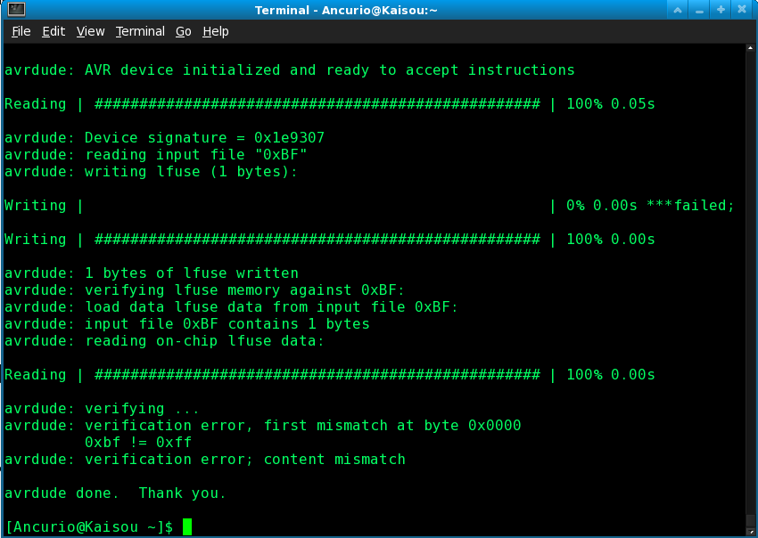The height and width of the screenshot is (538, 758).
Task: Click the '0% 0.00s' writing progress text
Action: pos(602,205)
